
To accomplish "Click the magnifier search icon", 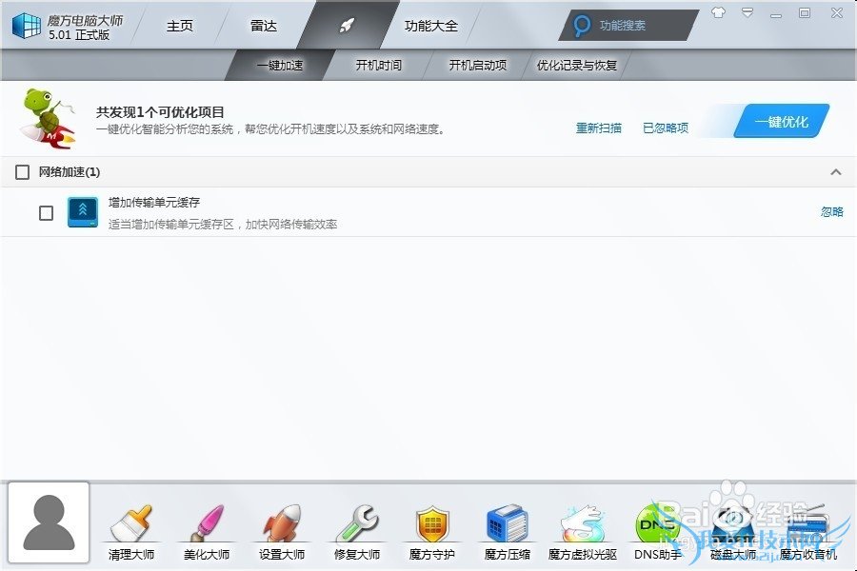I will coord(582,25).
